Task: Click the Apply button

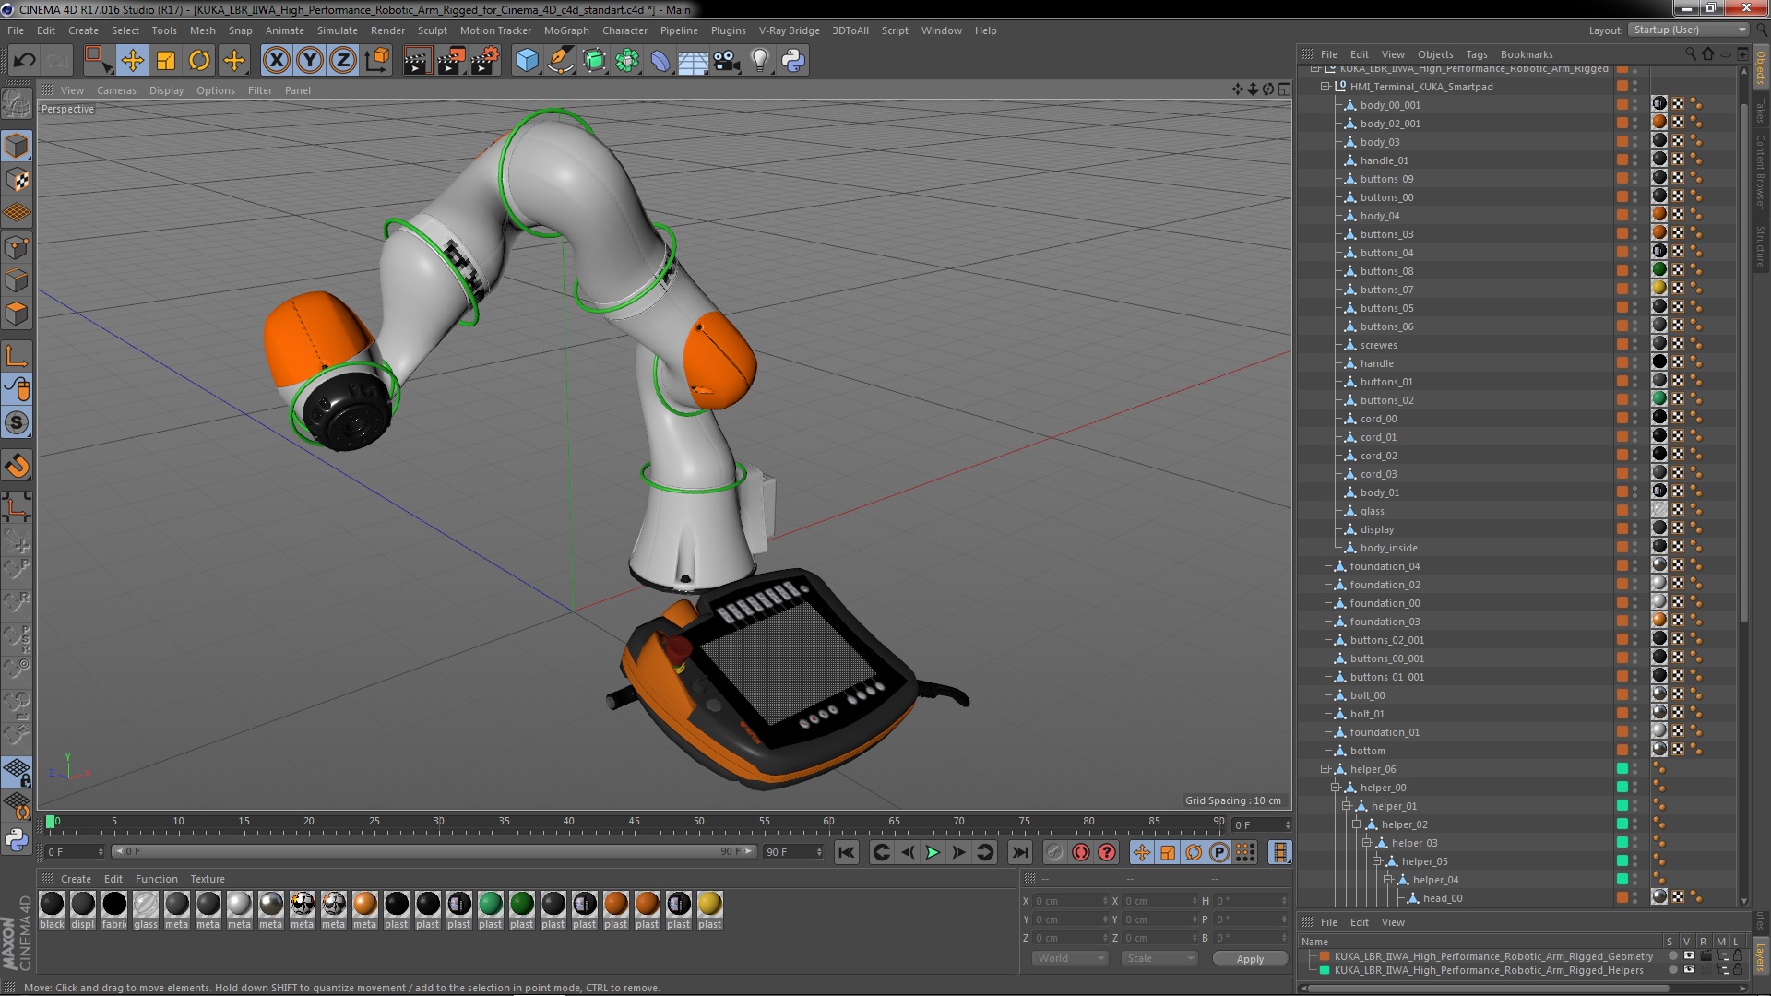Action: [x=1250, y=959]
